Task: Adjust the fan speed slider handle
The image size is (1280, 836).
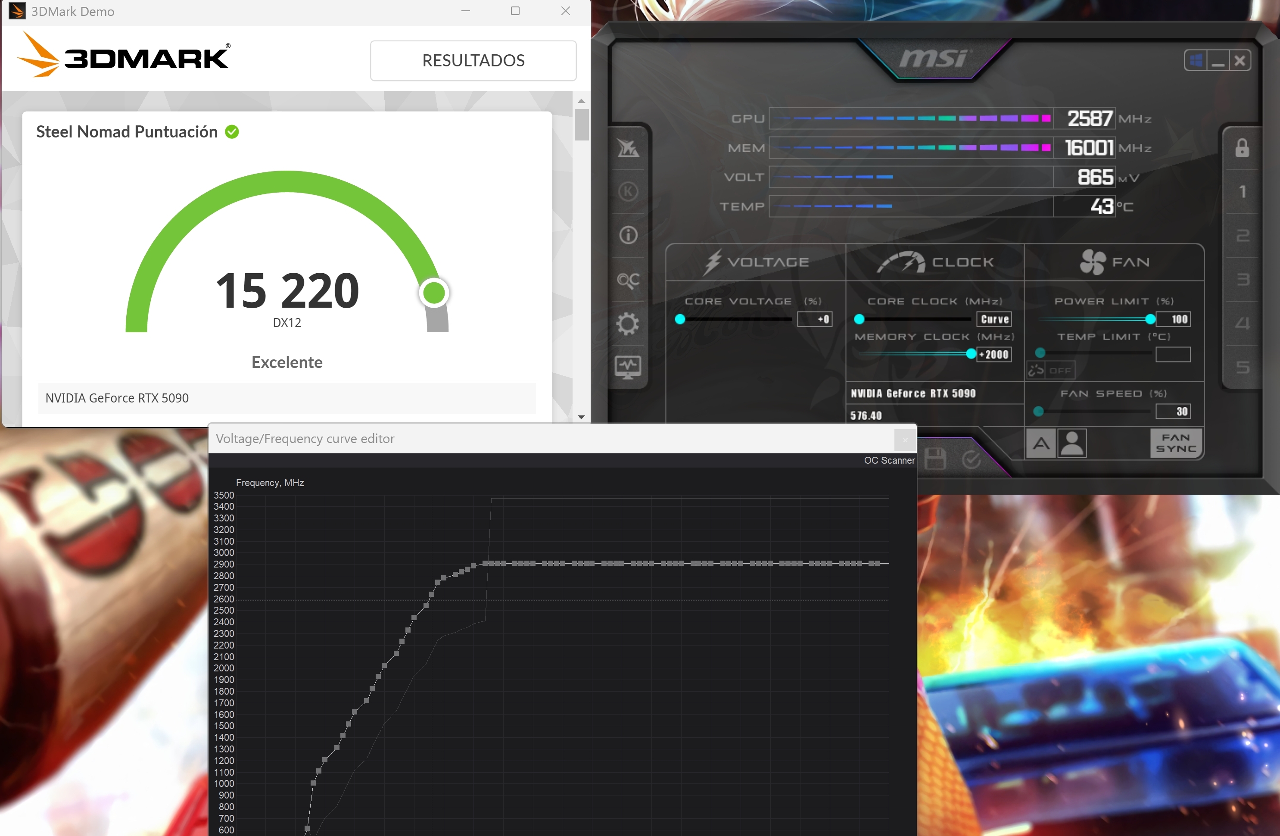Action: (1039, 412)
